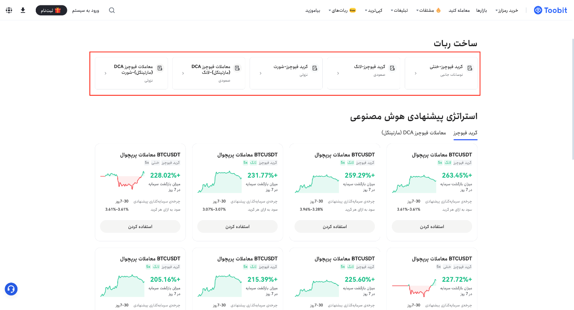Click the استراتژی پیشنهادی هوش مصنوعی heading
574x310 pixels.
coord(414,116)
